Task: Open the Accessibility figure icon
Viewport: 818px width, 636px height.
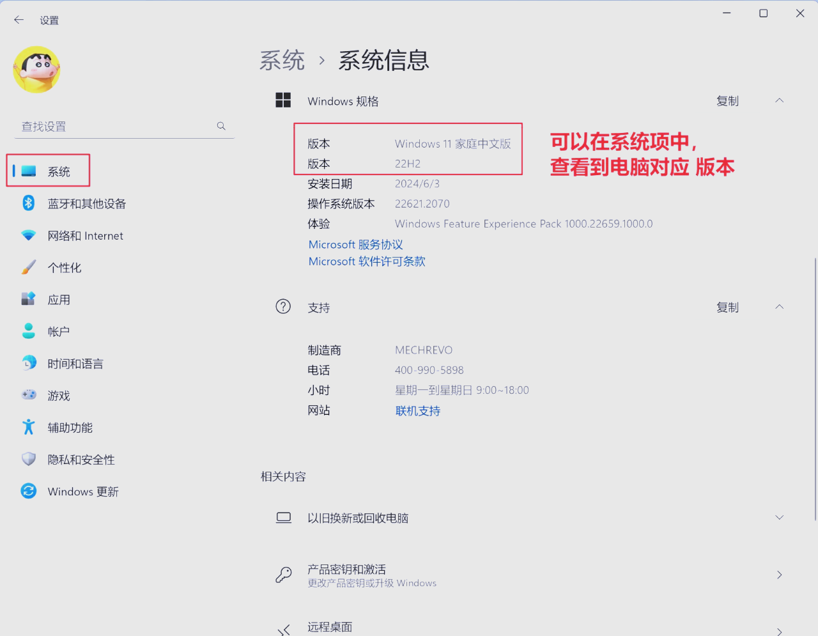Action: (29, 427)
